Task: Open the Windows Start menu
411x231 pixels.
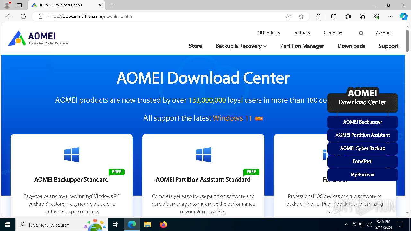Action: click(x=8, y=225)
